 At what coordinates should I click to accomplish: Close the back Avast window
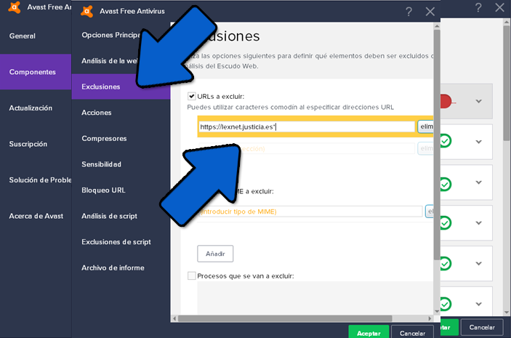(x=499, y=7)
